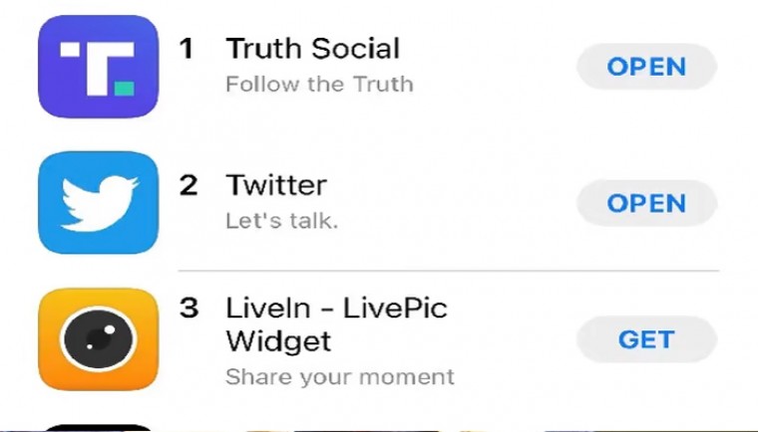Open Truth Social using its OPEN button

pos(646,67)
